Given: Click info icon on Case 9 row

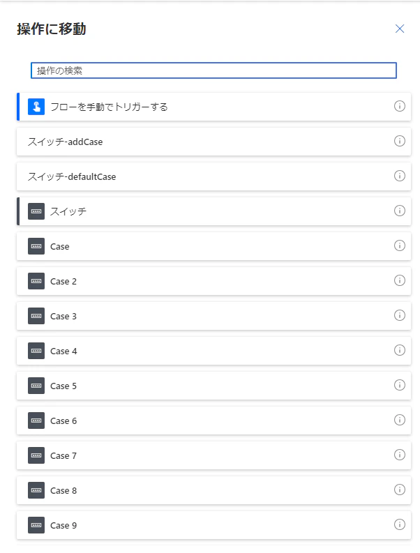Looking at the screenshot, I should (400, 524).
